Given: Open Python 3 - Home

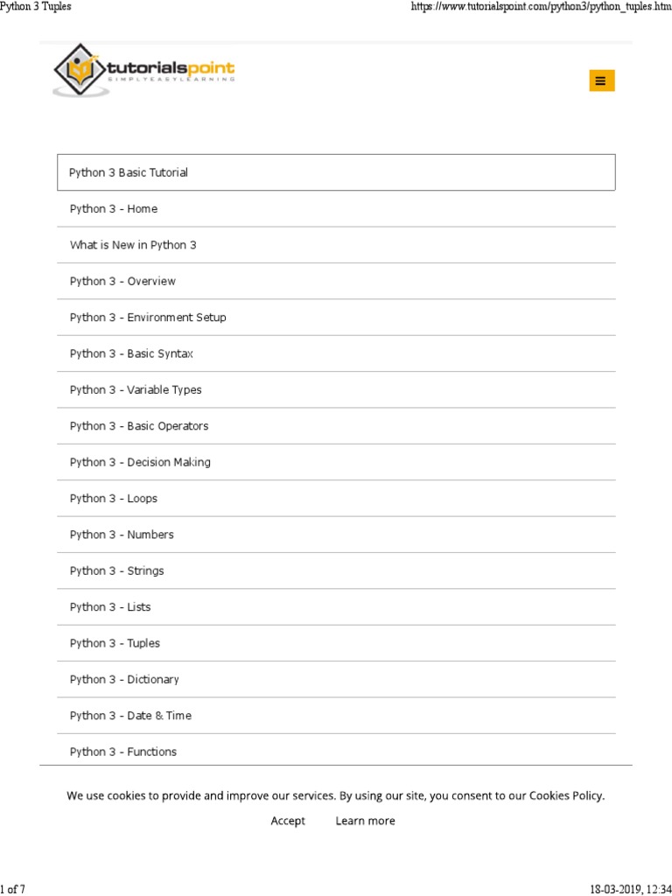Looking at the screenshot, I should pyautogui.click(x=114, y=209).
